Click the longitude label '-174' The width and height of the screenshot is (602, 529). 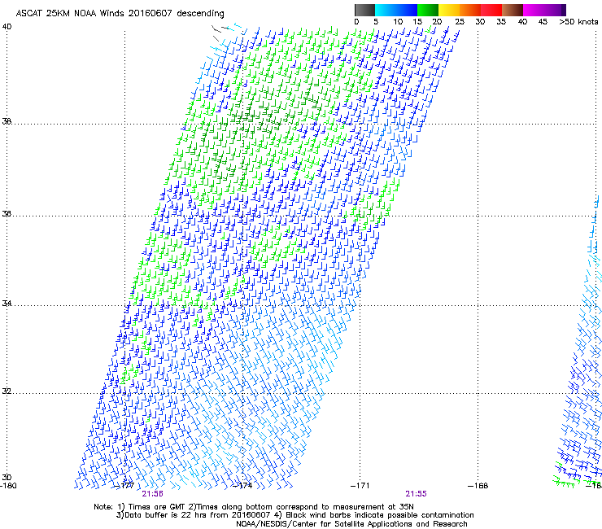click(242, 486)
